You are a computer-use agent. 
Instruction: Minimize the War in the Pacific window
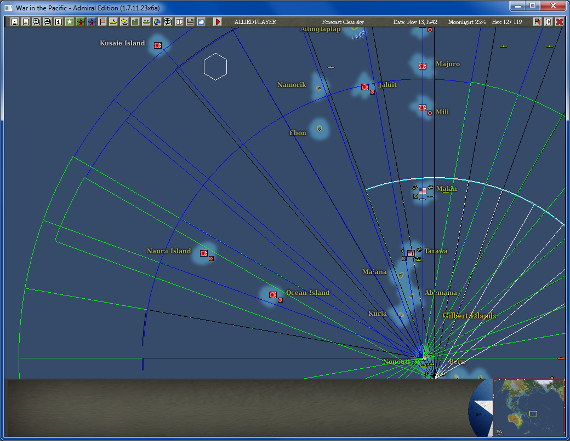point(517,6)
